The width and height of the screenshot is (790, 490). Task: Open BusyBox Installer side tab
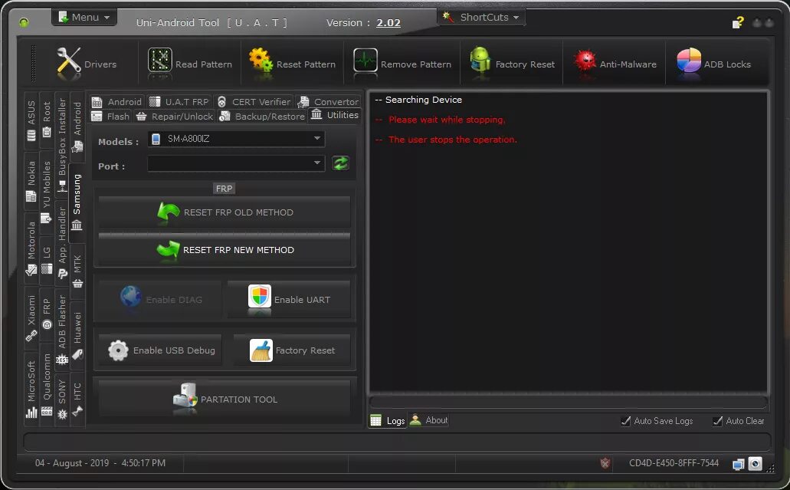click(x=62, y=146)
